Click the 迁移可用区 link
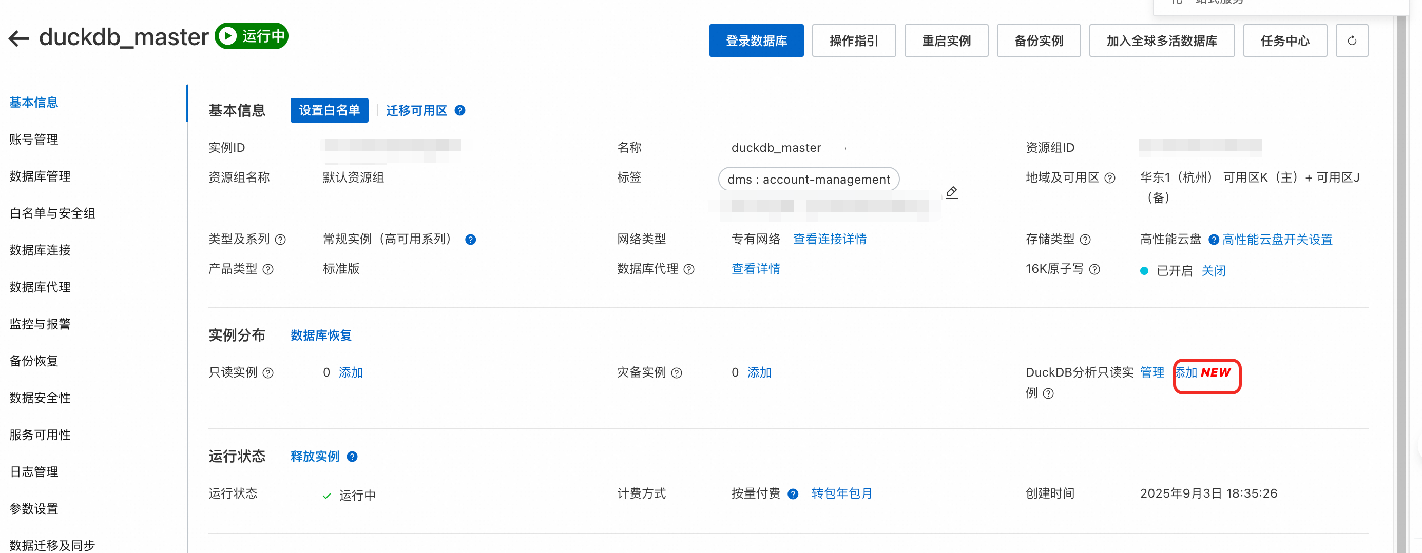 tap(416, 110)
